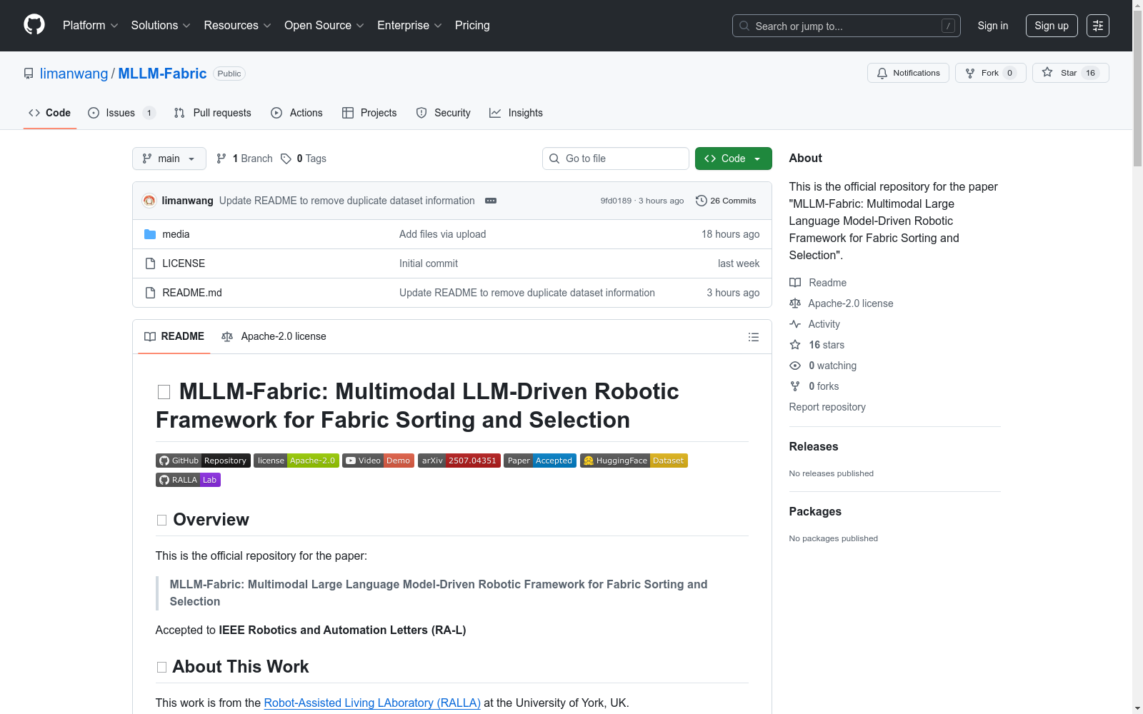The height and width of the screenshot is (714, 1143).
Task: Click the Releases heading link
Action: pos(814,446)
